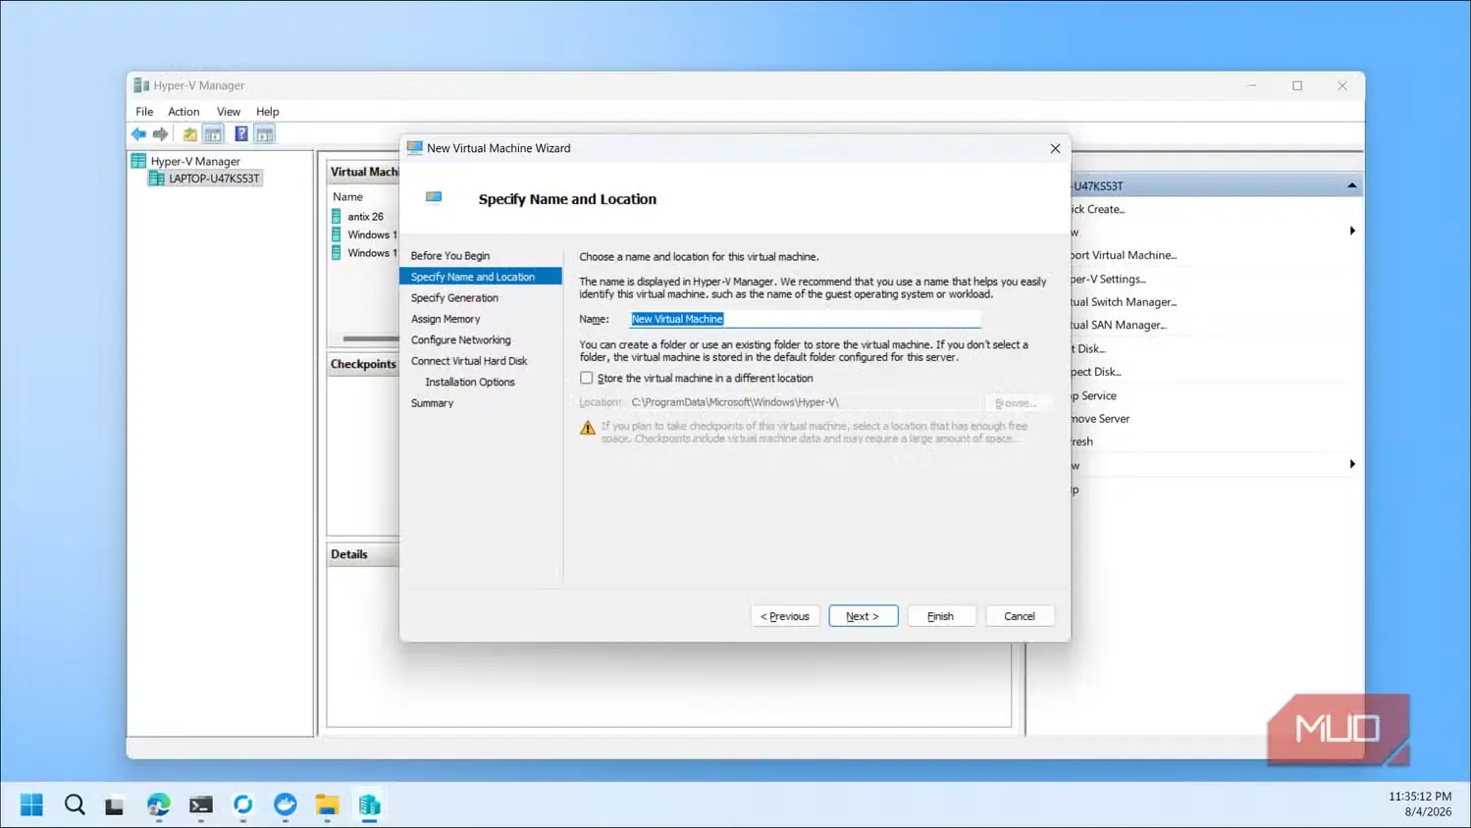Open the Action menu
Screen dimensions: 1471x828
pyautogui.click(x=184, y=112)
